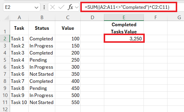Click the value cell 250

pyautogui.click(x=68, y=60)
